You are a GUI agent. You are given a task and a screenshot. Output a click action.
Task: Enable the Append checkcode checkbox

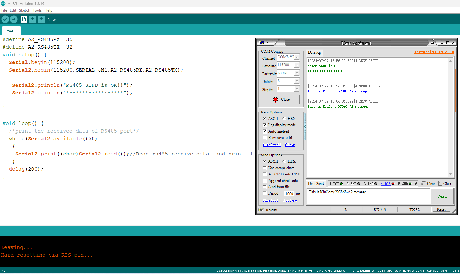coord(264,181)
